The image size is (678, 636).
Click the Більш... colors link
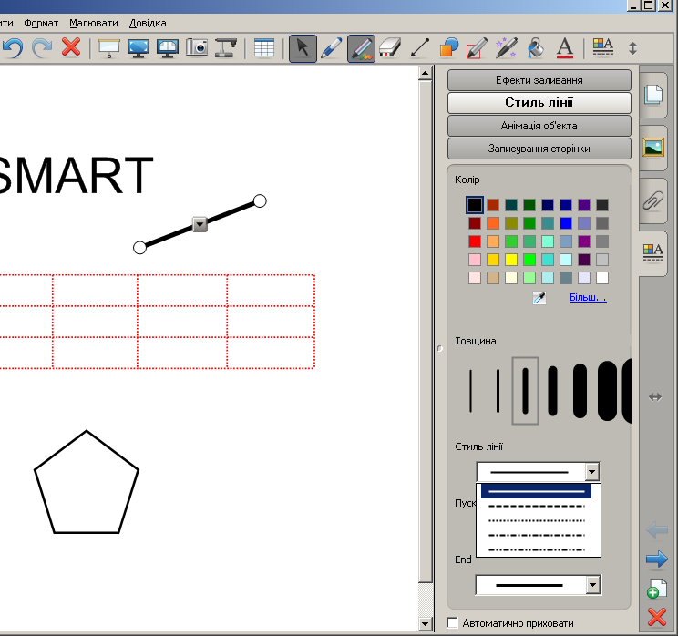pyautogui.click(x=588, y=297)
